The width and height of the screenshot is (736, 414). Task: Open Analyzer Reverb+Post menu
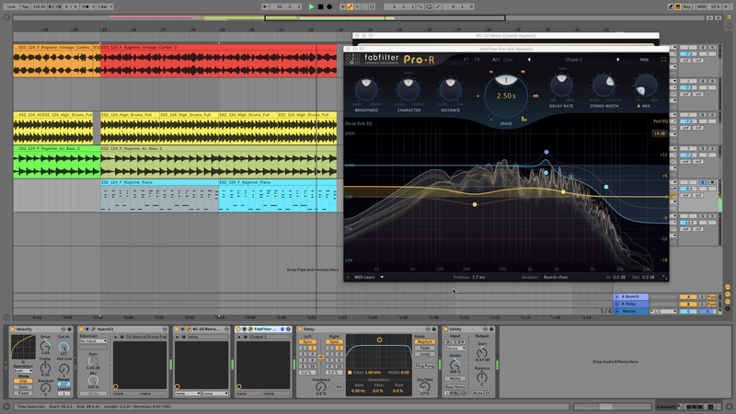coord(556,278)
